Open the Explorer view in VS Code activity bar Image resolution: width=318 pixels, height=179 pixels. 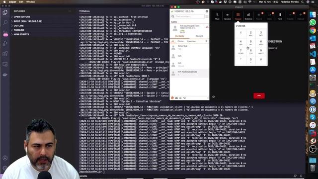pos(5,12)
